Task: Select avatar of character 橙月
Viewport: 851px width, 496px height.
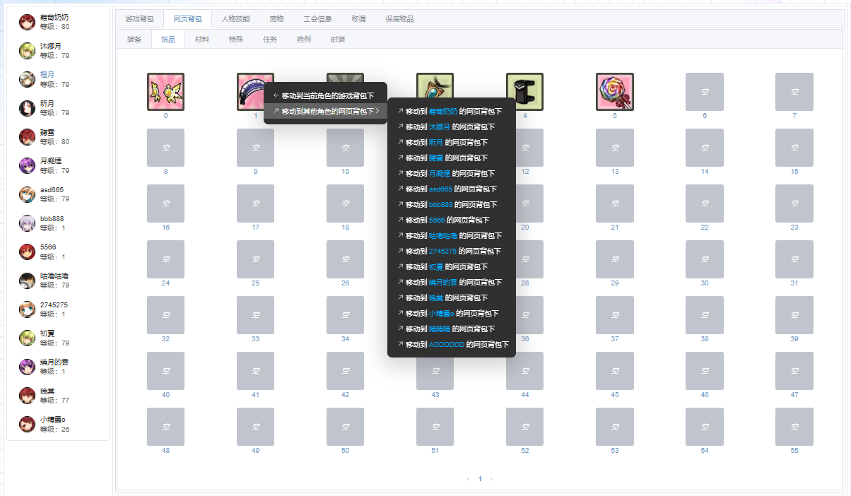Action: point(27,79)
